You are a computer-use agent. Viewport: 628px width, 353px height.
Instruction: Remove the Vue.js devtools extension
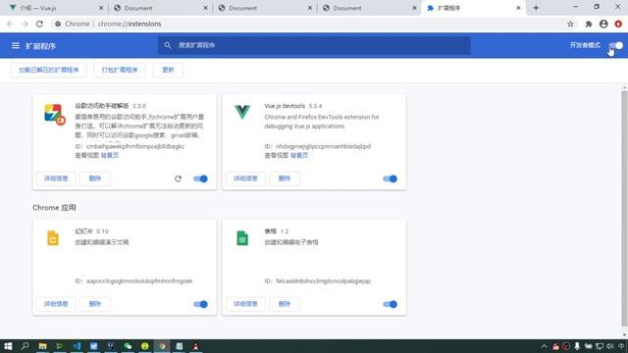tap(284, 178)
